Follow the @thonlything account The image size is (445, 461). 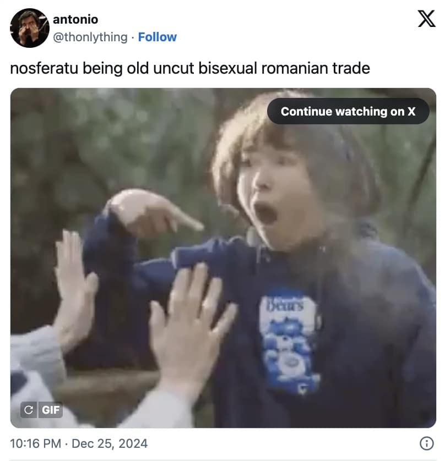tap(157, 37)
